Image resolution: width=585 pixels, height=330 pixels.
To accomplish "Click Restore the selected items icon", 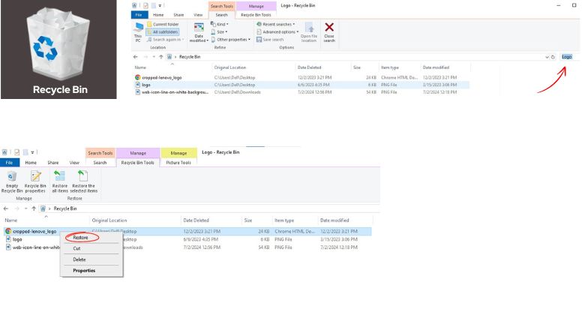I will pos(82,176).
